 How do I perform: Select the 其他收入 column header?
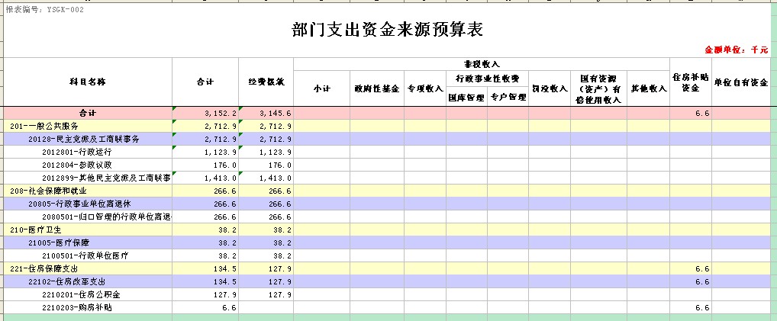point(648,88)
